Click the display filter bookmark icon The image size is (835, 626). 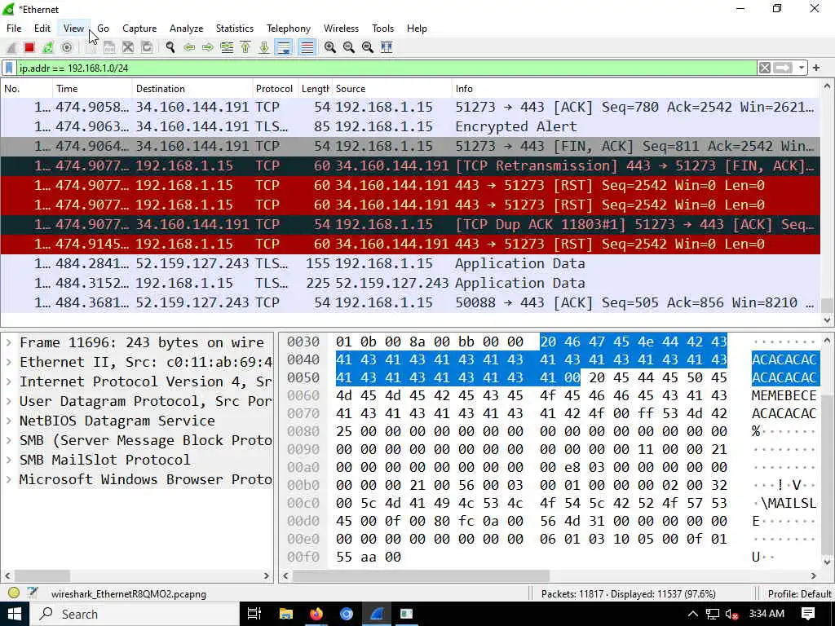tap(9, 68)
